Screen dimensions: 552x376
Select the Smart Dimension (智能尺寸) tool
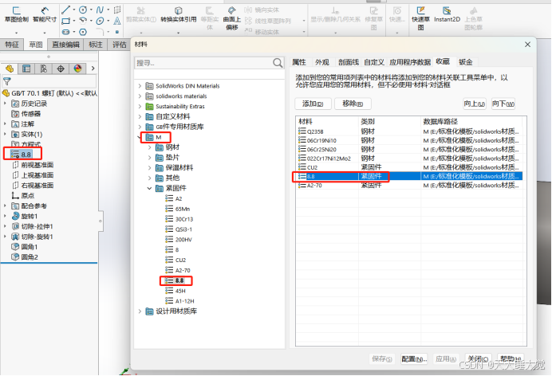(45, 15)
